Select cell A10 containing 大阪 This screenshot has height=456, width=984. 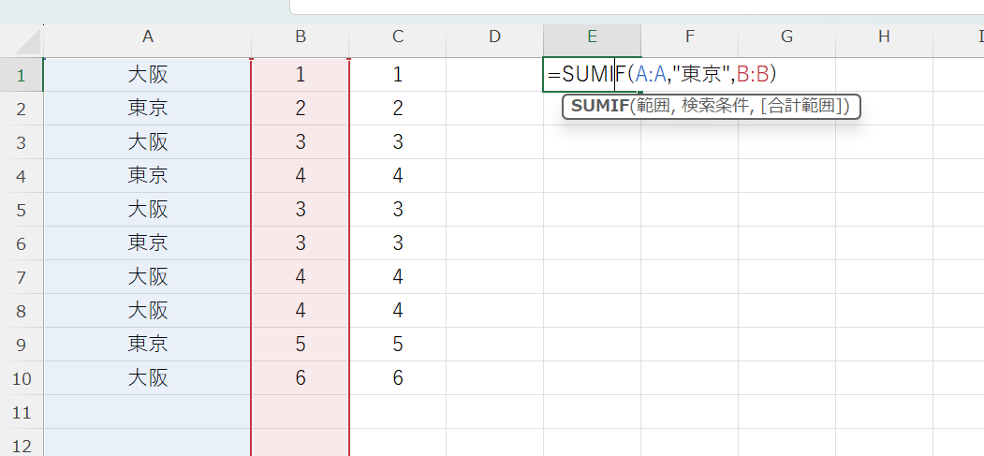(147, 378)
